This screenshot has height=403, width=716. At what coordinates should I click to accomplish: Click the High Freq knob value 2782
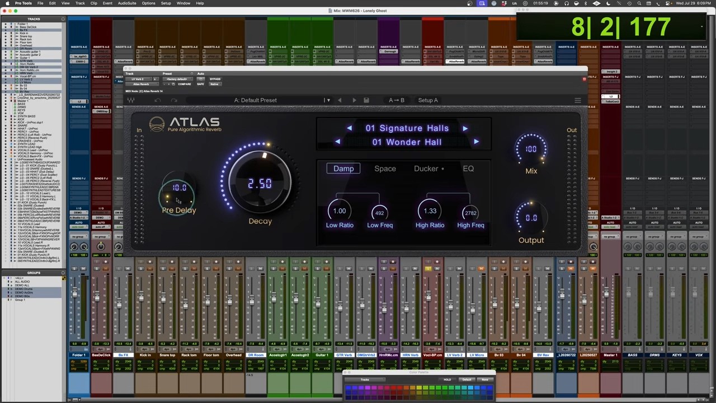pos(470,213)
